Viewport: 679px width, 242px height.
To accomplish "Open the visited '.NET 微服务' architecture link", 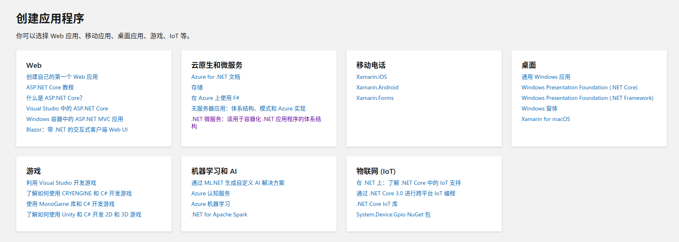I will click(256, 123).
